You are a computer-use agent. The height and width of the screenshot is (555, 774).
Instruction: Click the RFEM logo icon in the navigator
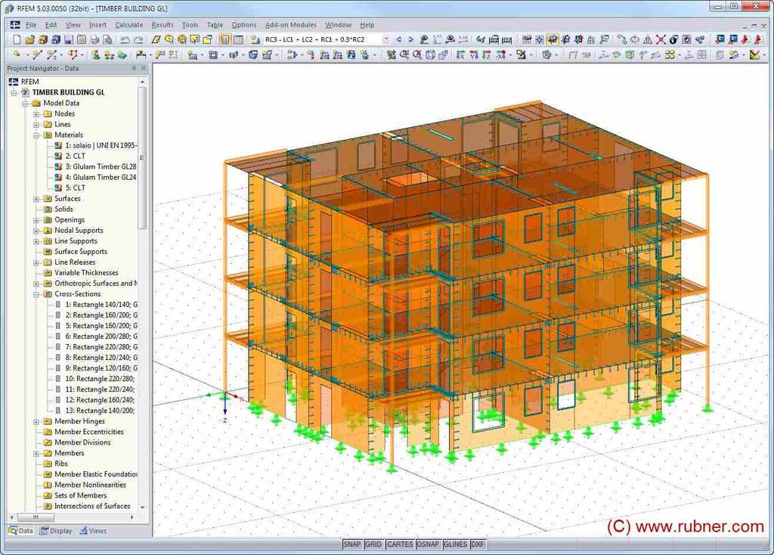(14, 82)
